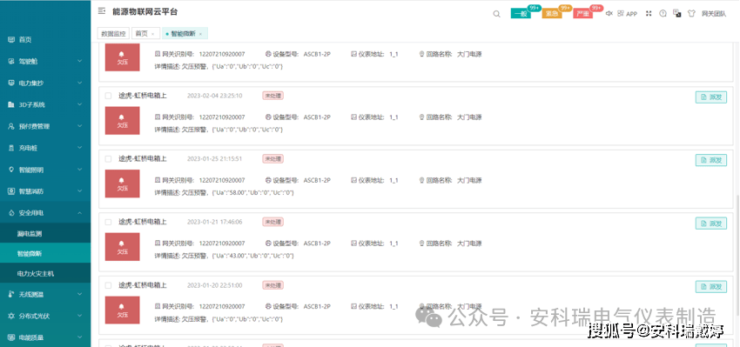Click 派发 for the 2023-01-21 alarm
Screen dimensions: 740x347
(711, 224)
